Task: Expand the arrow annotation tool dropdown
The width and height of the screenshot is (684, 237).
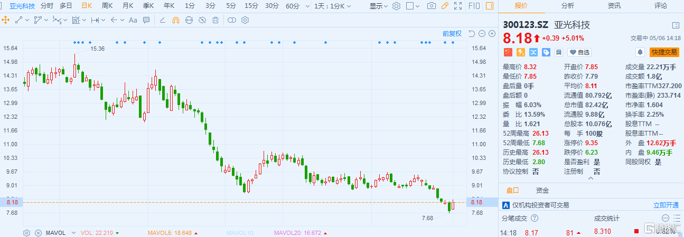Action: 122,20
